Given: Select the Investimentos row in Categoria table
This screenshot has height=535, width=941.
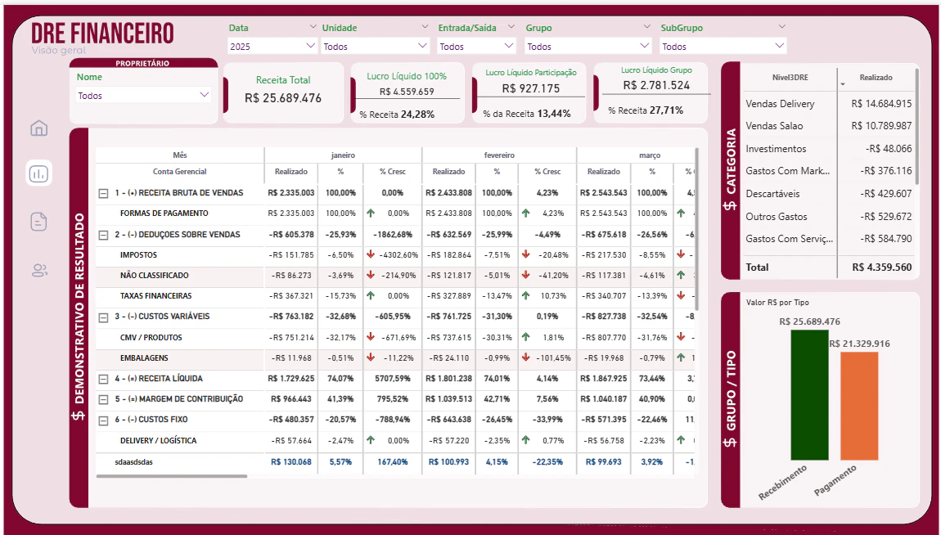Looking at the screenshot, I should tap(828, 149).
